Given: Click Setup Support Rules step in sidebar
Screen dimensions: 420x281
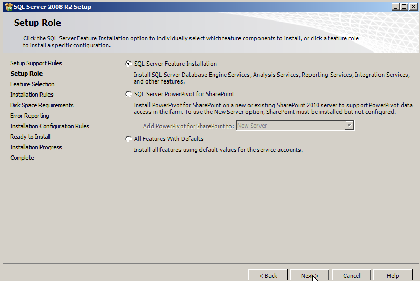Looking at the screenshot, I should tap(36, 63).
